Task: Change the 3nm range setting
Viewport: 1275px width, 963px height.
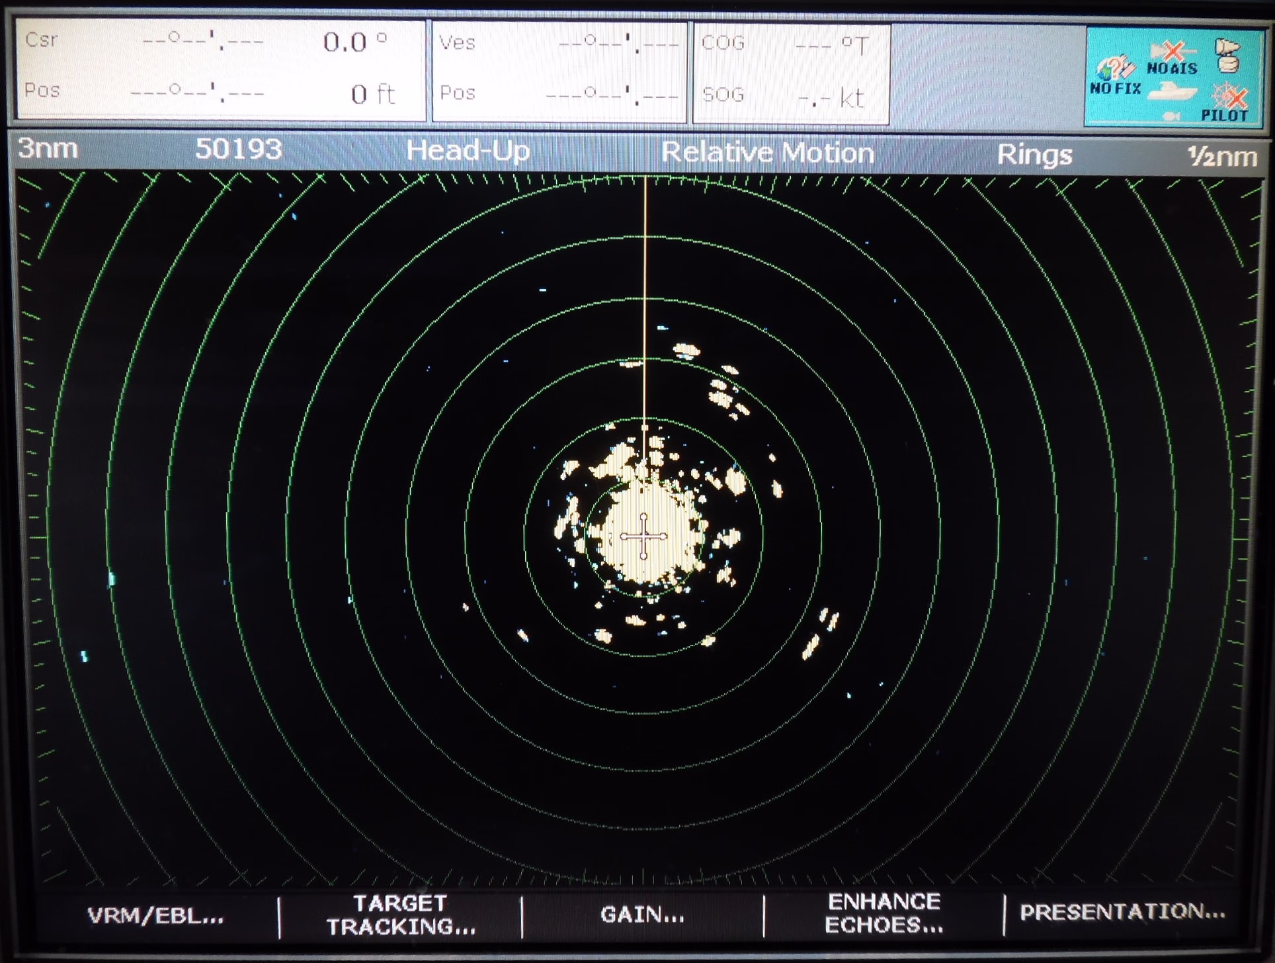Action: [48, 148]
